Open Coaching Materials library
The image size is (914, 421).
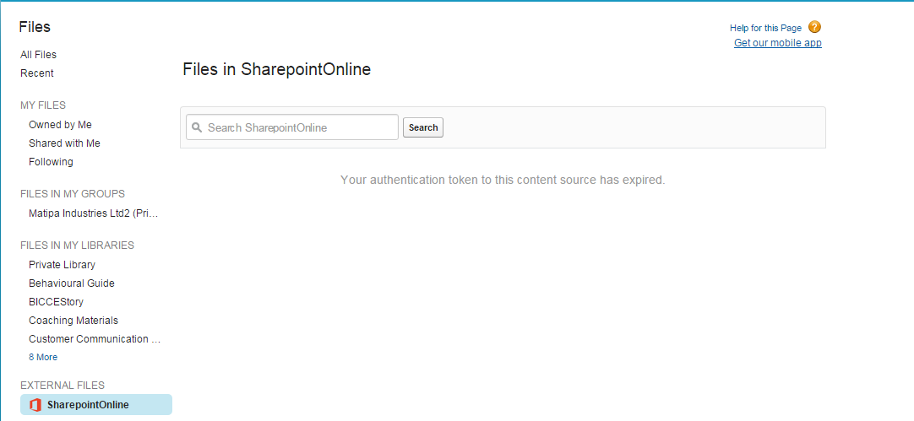73,321
